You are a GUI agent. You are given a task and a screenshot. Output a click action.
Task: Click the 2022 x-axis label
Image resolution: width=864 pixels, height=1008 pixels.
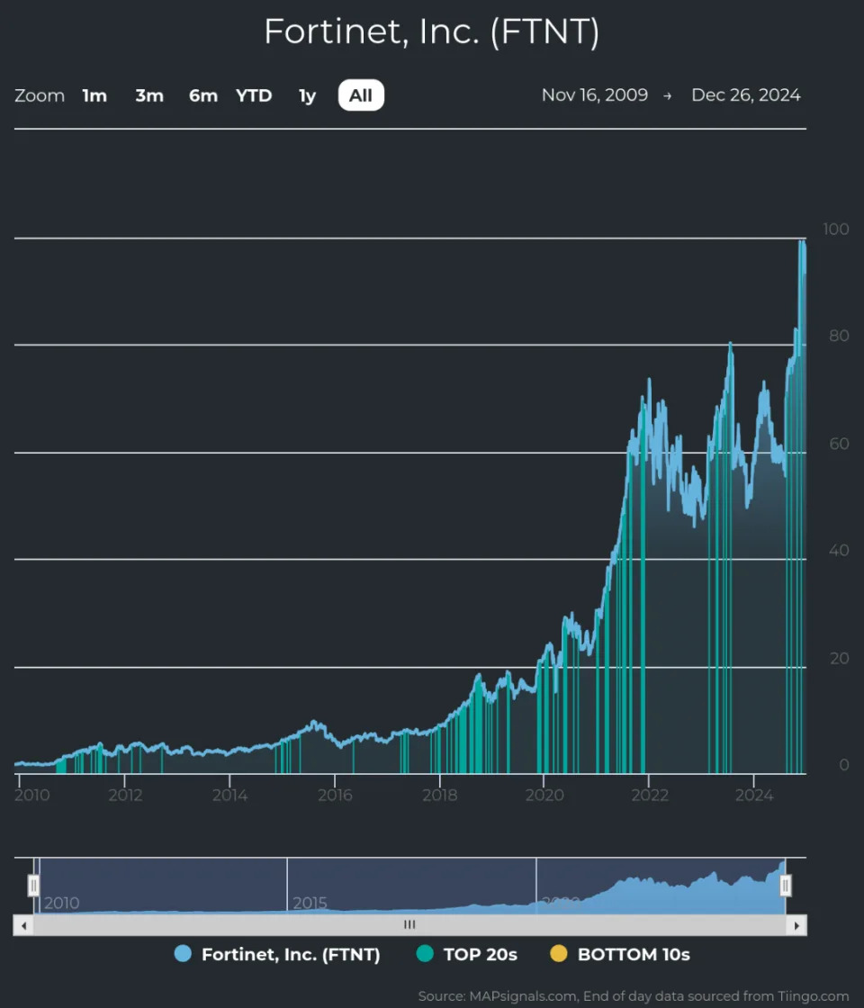(650, 796)
